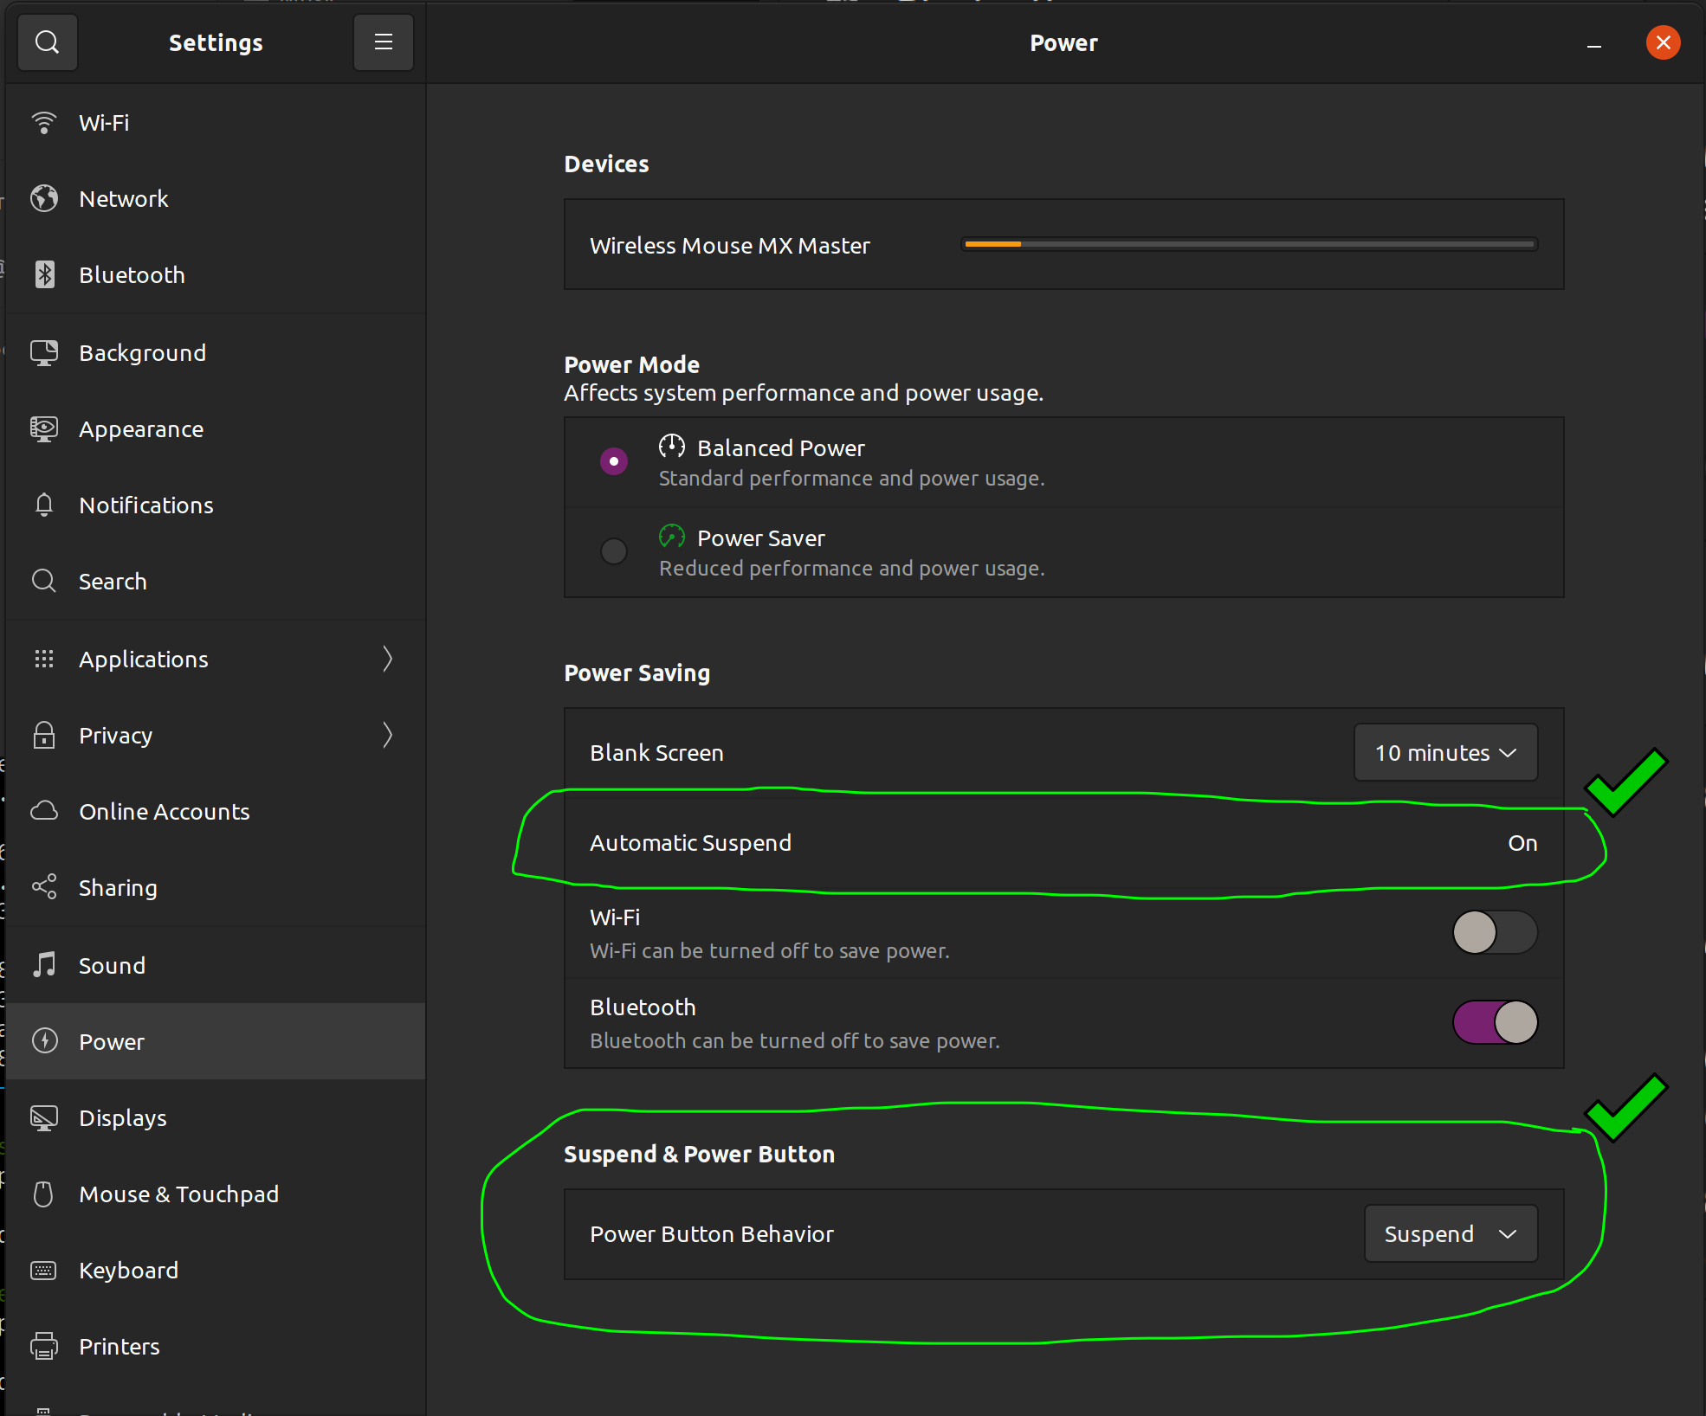Select the Balanced Power radio button
1706x1416 pixels.
614,461
